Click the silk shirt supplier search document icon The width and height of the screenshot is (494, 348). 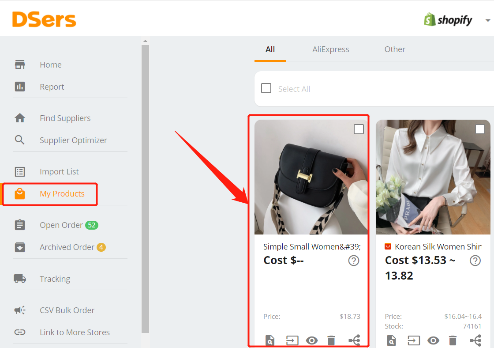click(x=391, y=340)
